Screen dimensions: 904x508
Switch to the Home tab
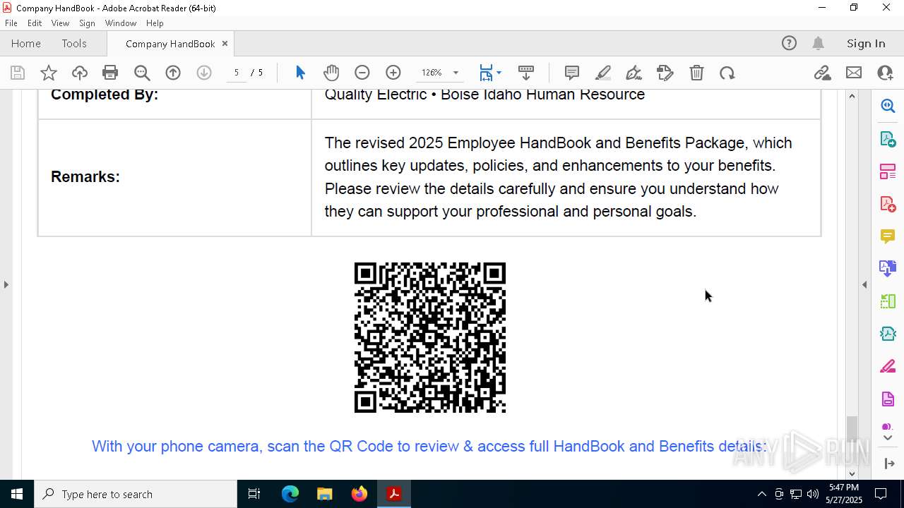[x=26, y=44]
